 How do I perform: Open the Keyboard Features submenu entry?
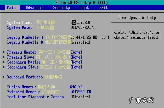pyautogui.click(x=25, y=77)
